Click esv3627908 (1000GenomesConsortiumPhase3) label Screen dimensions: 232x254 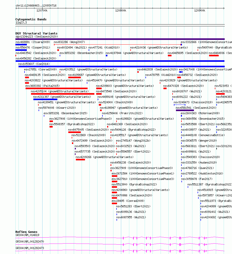[81, 119]
